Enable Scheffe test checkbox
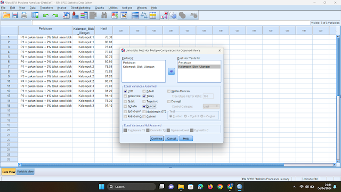Viewport: 341px width, 192px height. click(x=125, y=106)
